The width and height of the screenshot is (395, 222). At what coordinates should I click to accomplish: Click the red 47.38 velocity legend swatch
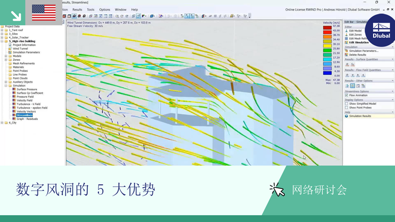coord(327,28)
